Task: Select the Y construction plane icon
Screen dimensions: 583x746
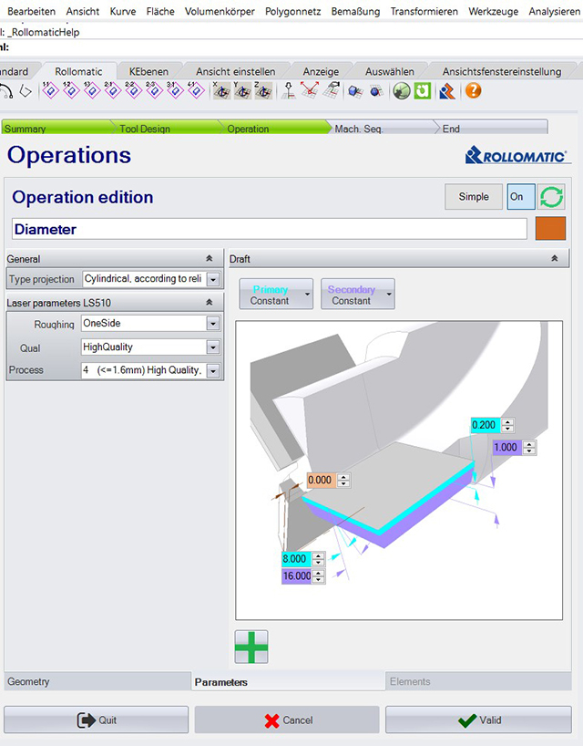Action: tap(242, 90)
